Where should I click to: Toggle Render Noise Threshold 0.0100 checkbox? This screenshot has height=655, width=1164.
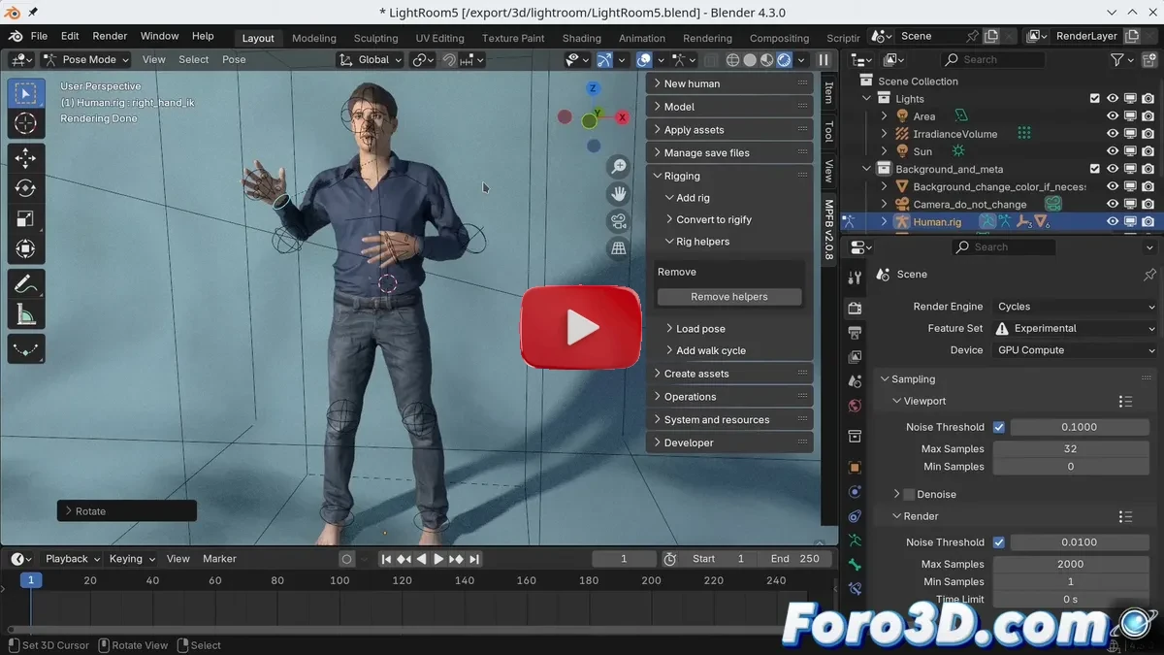[x=998, y=542]
